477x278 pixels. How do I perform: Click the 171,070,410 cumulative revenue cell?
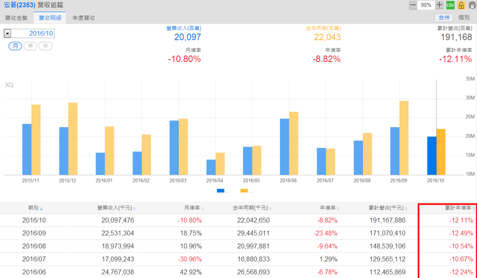[x=387, y=233]
